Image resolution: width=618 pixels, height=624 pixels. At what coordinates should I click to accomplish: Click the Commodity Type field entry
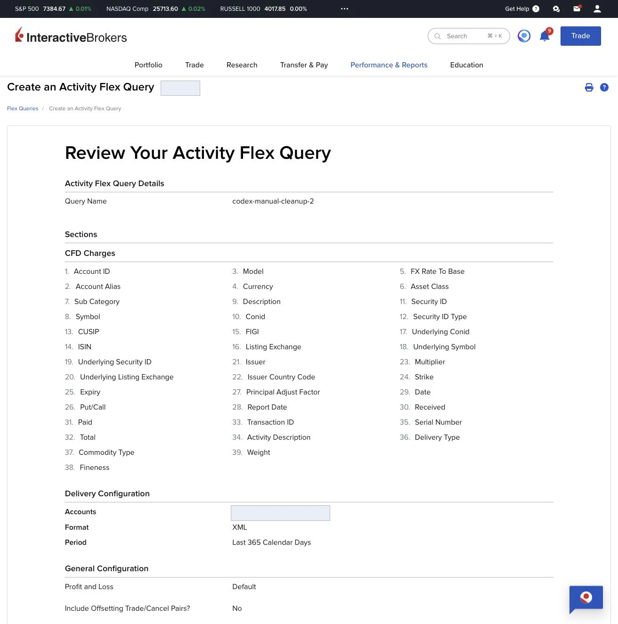(106, 452)
